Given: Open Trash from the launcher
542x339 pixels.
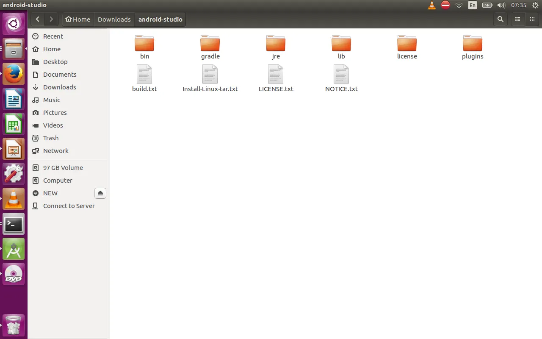Looking at the screenshot, I should click(x=14, y=325).
